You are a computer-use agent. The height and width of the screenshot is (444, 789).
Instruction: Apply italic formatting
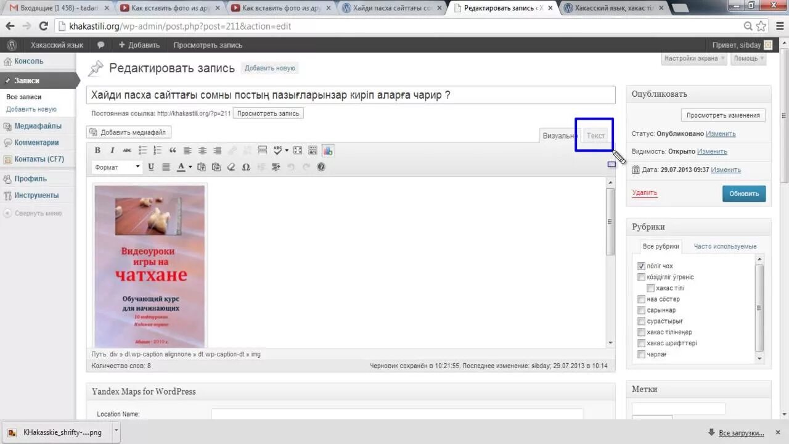click(x=112, y=150)
